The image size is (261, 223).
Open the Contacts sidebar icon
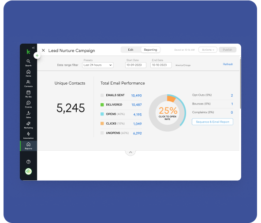[x=29, y=84]
